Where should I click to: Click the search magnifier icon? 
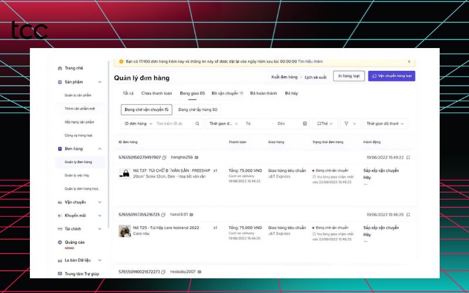[198, 124]
